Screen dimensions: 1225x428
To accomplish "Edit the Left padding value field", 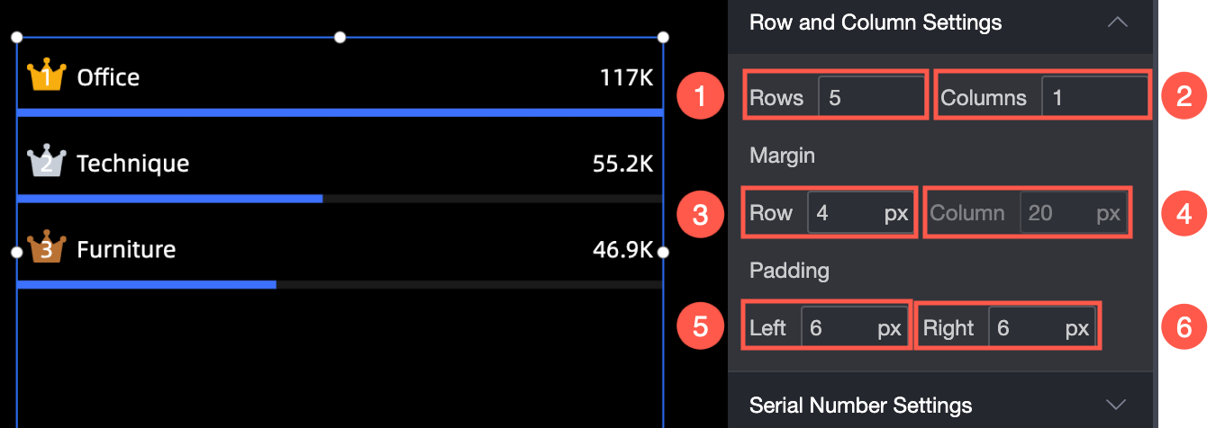I will 853,328.
